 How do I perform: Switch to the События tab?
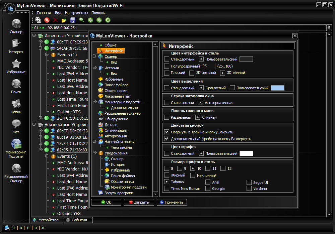pyautogui.click(x=78, y=220)
